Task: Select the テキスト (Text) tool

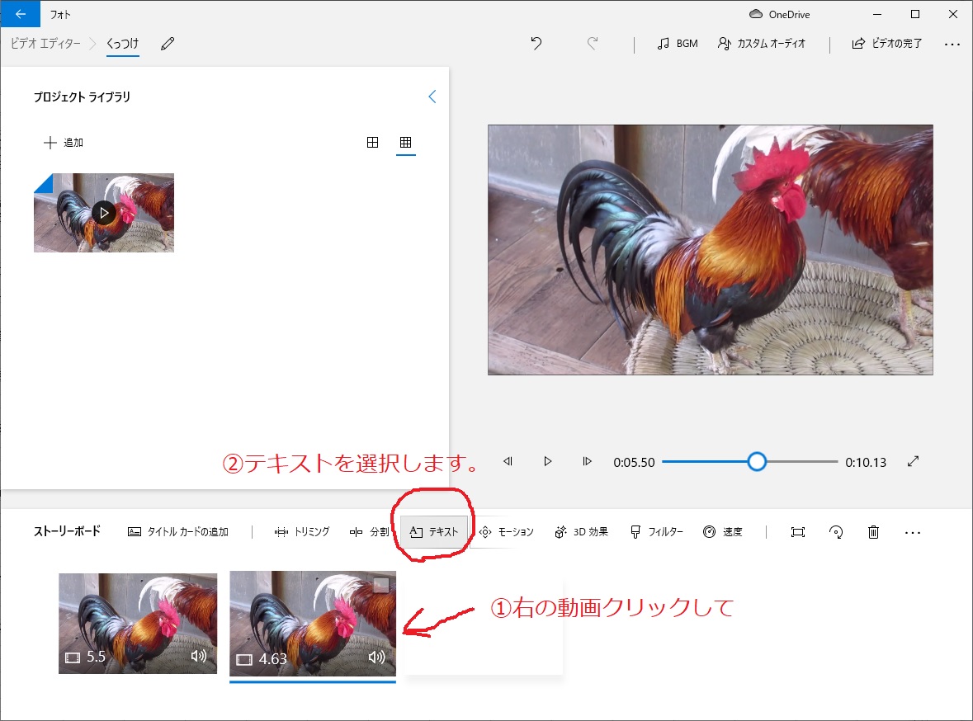Action: click(435, 531)
